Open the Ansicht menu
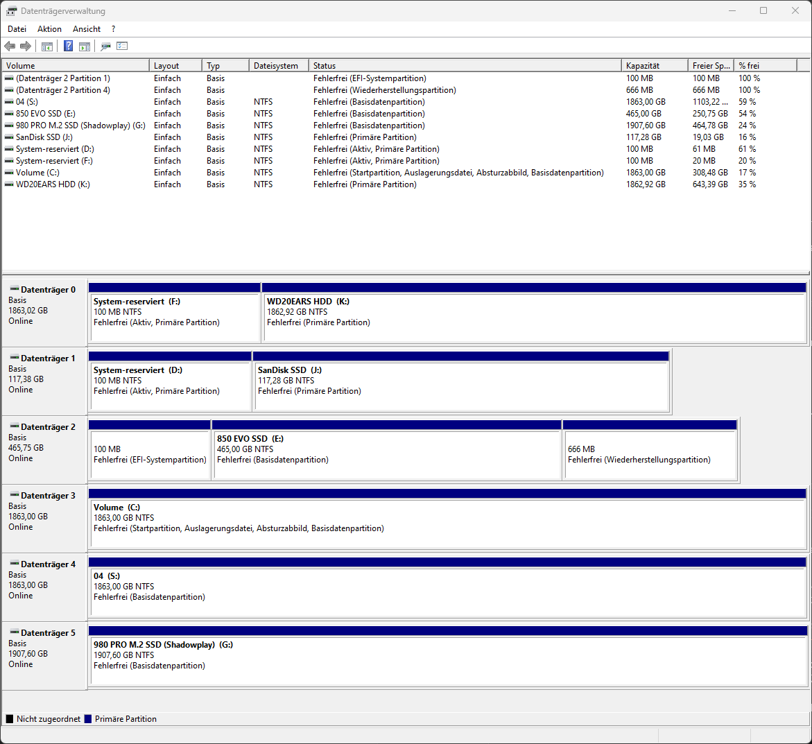 click(87, 29)
